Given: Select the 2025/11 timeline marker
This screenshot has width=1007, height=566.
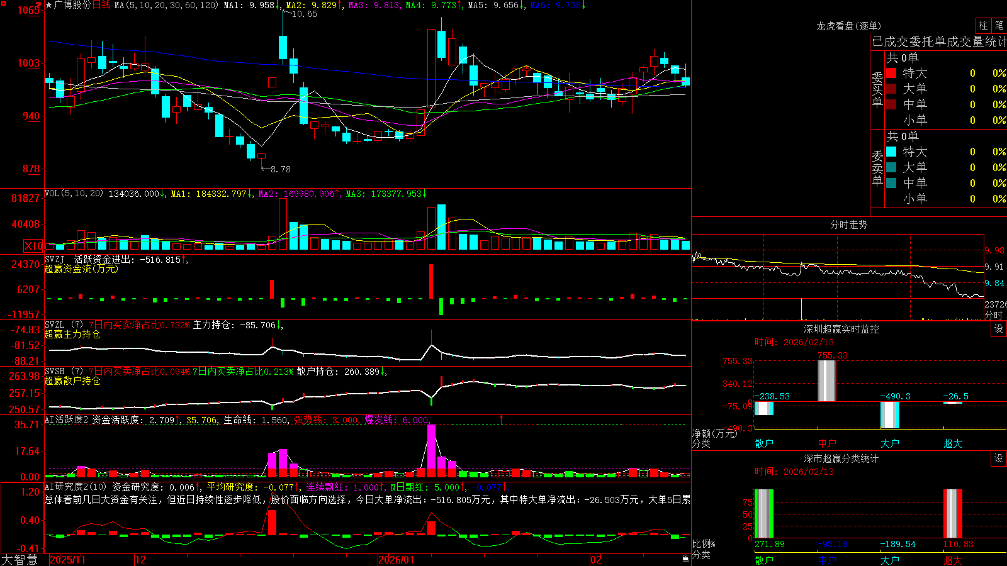Looking at the screenshot, I should [x=67, y=560].
